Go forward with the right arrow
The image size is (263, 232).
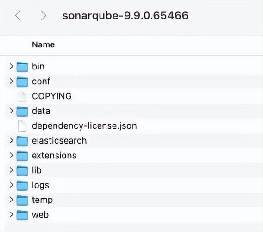(x=44, y=15)
